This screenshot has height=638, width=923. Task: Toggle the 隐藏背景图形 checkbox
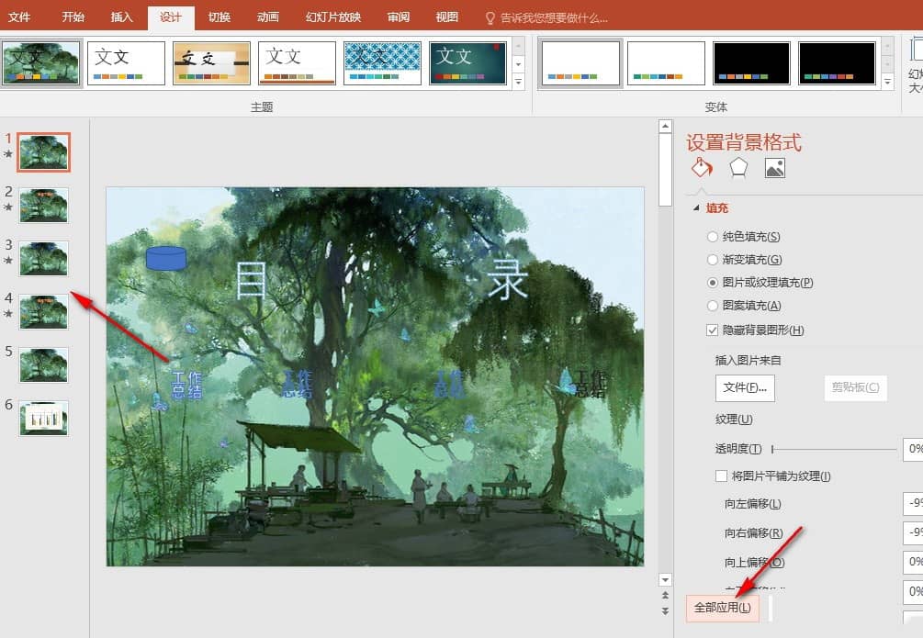713,330
